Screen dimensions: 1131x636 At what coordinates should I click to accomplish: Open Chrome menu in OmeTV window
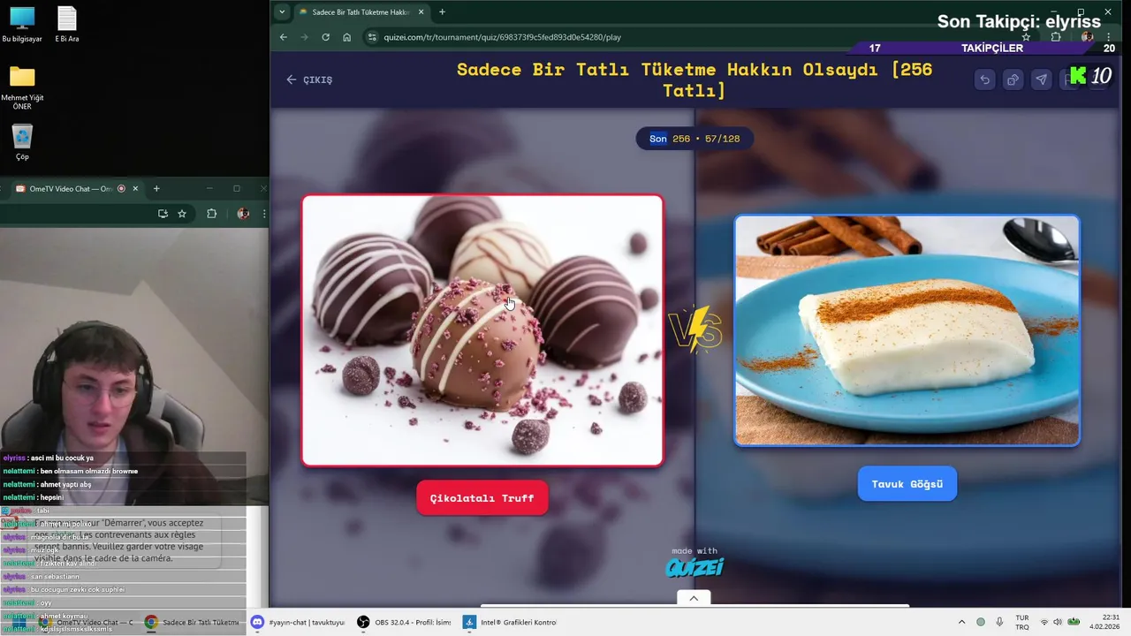click(263, 214)
